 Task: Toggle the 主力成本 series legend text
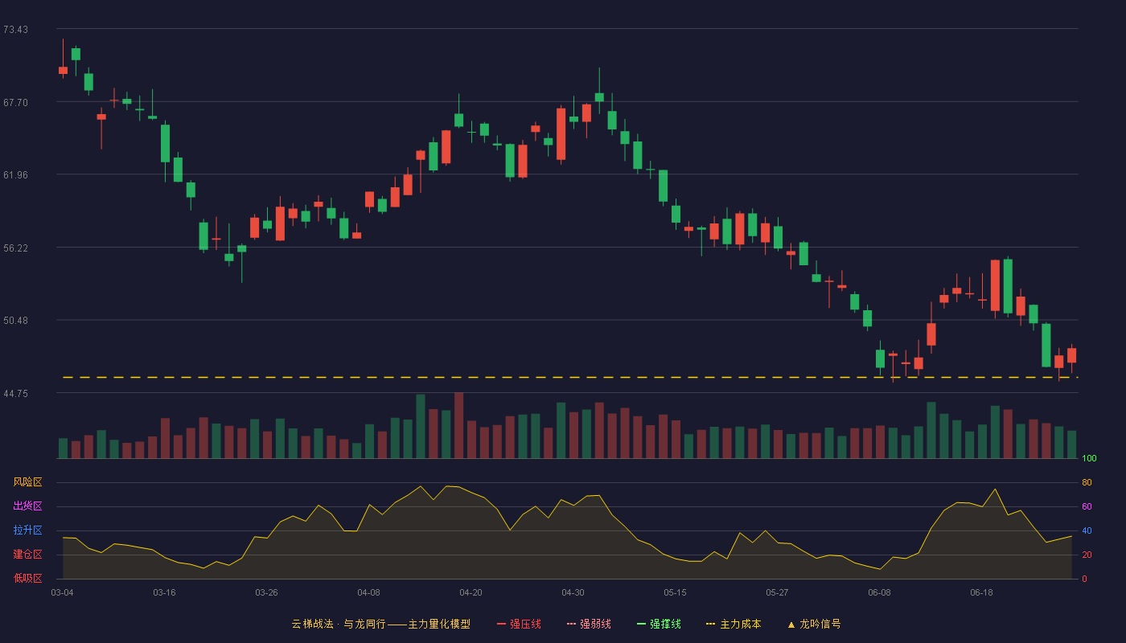[x=741, y=624]
